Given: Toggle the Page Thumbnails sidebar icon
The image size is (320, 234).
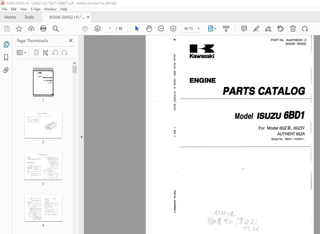Looking at the screenshot, I should [6, 44].
